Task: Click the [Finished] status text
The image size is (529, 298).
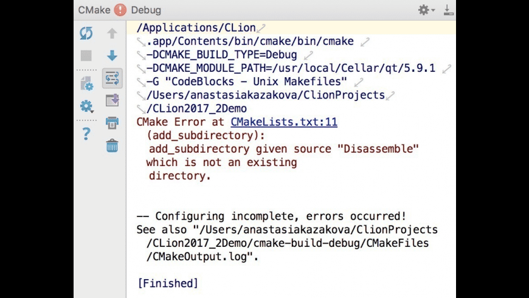Action: coord(168,283)
